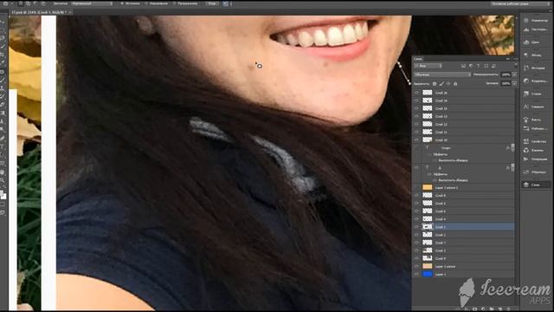
Task: Click the Слои panel tab
Action: click(418, 59)
